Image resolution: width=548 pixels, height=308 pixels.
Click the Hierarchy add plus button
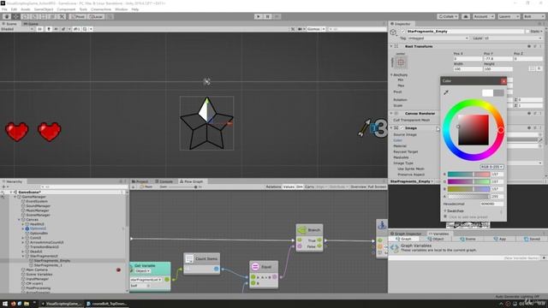pos(3,187)
